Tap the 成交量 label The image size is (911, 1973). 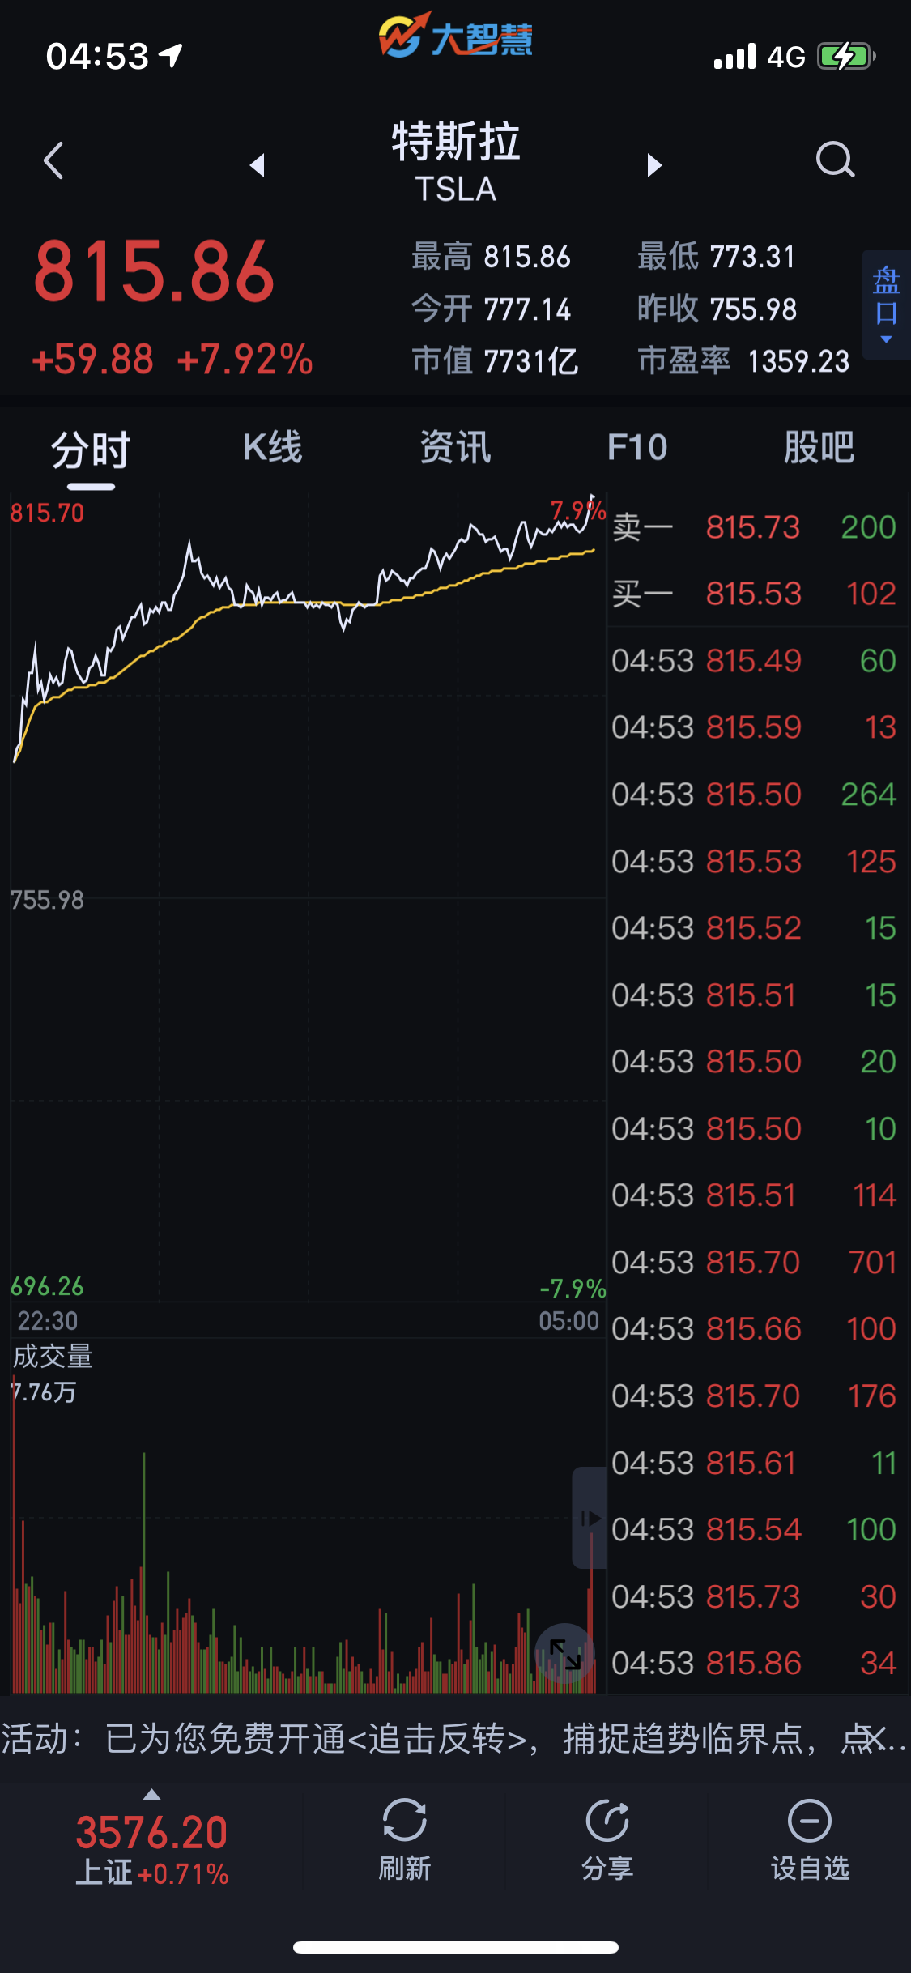tap(53, 1356)
